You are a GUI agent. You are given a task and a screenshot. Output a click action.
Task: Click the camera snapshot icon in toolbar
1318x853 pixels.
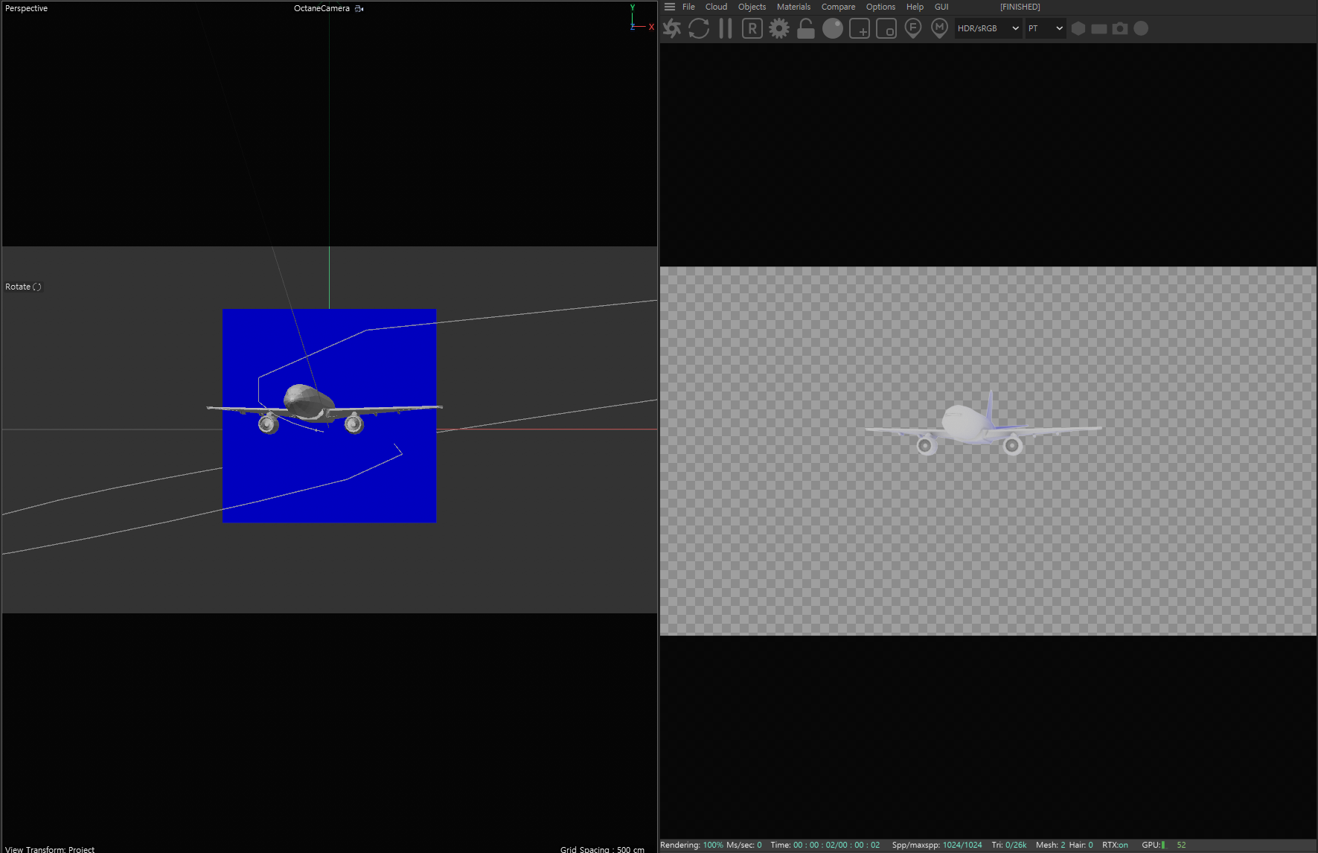[x=1120, y=28]
